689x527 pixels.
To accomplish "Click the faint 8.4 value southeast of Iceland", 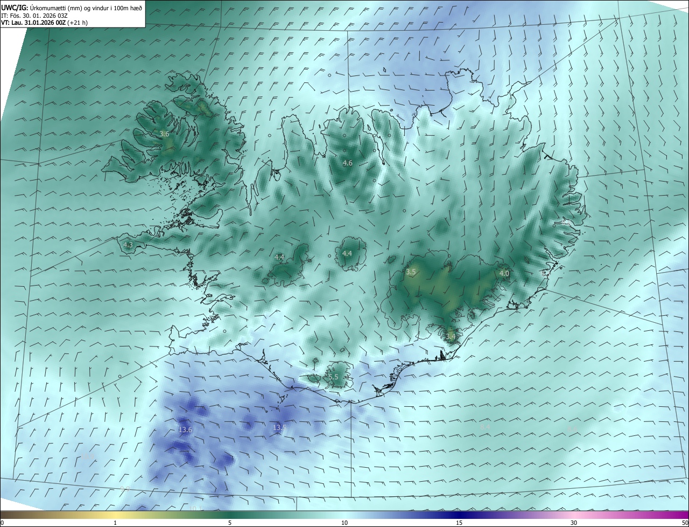I will click(x=484, y=427).
